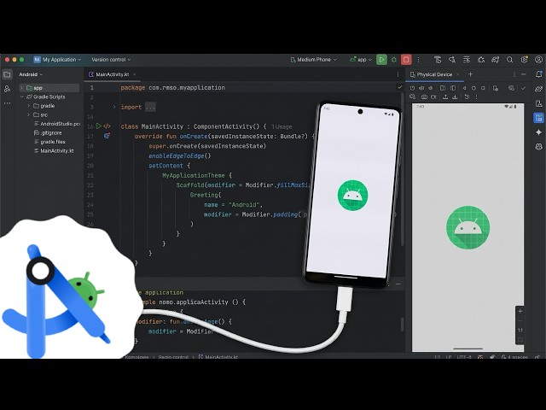Image resolution: width=546 pixels, height=410 pixels.
Task: Open MainActivity.kt in the project tree
Action: click(x=54, y=150)
